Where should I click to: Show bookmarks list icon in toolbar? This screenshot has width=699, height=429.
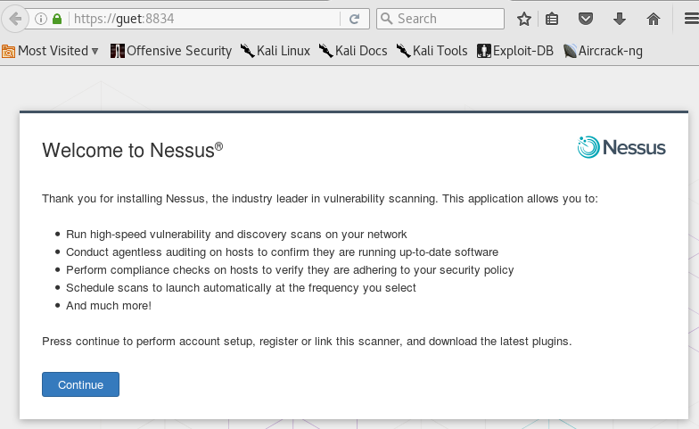(x=552, y=19)
